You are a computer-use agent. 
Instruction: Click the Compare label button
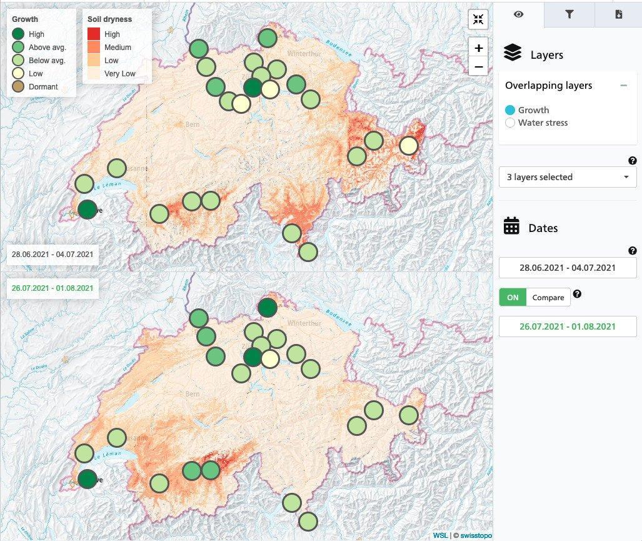[548, 297]
